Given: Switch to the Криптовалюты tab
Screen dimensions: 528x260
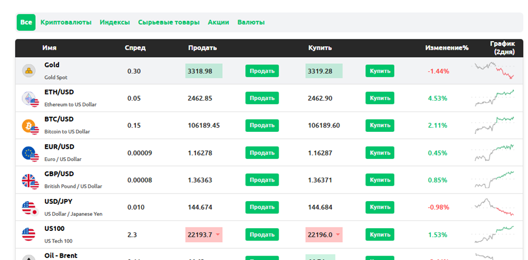Looking at the screenshot, I should [66, 22].
